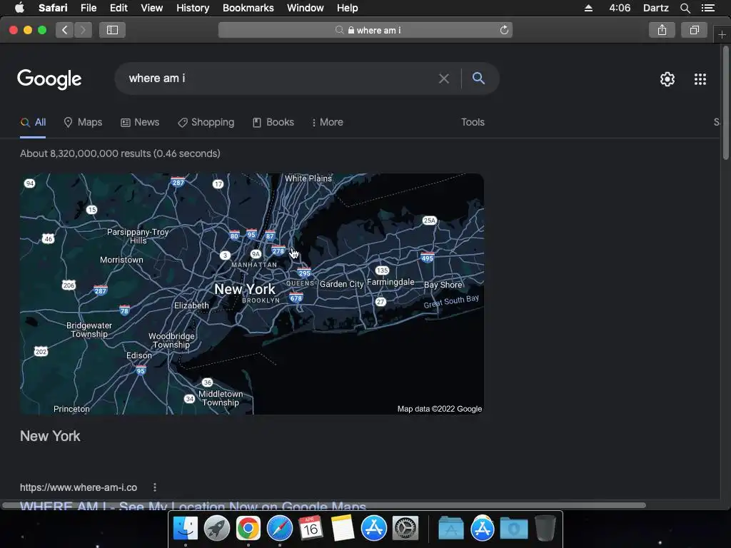Click the horizontal scrollbar at page bottom
Screen dimensions: 731x548
[x=324, y=505]
